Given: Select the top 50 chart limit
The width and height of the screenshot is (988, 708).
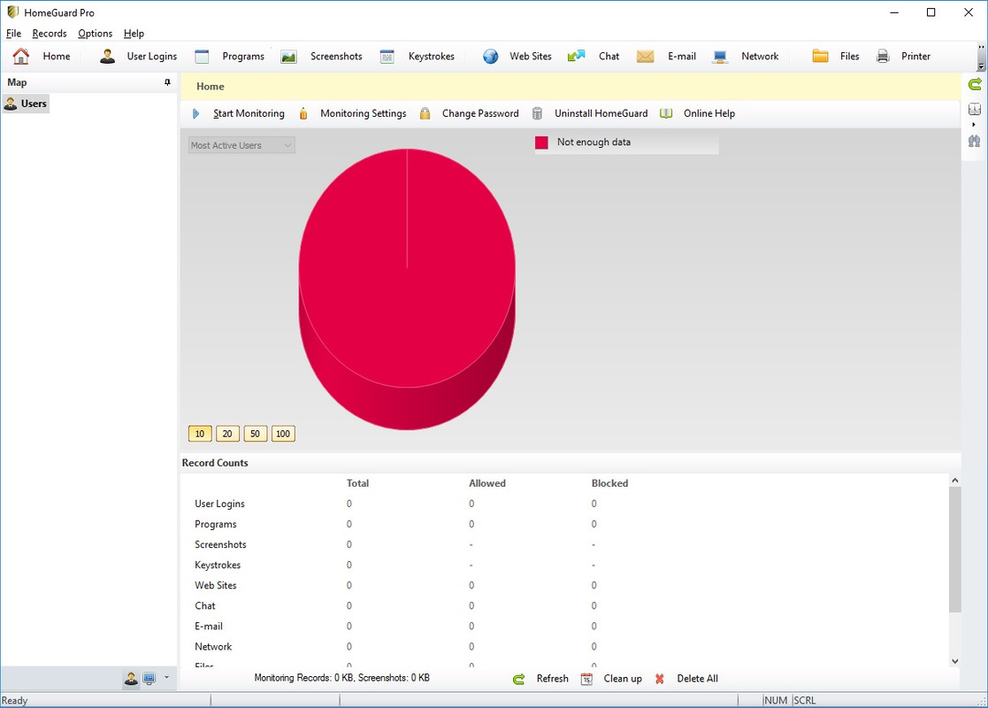Looking at the screenshot, I should click(256, 434).
